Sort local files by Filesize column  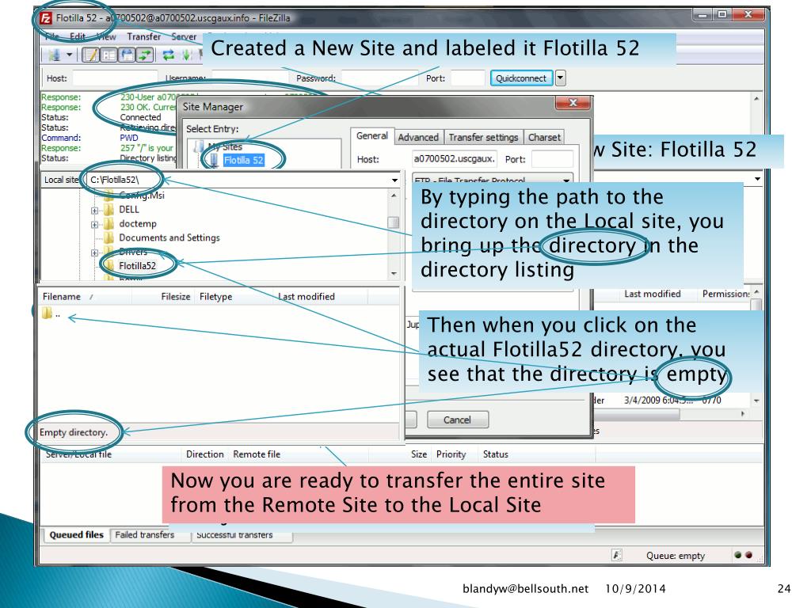pos(164,297)
